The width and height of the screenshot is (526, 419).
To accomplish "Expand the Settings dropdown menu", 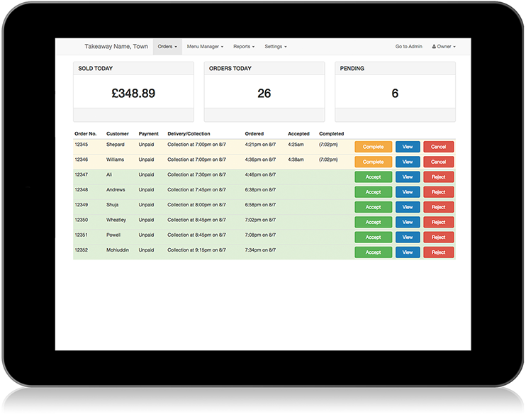I will coord(276,47).
